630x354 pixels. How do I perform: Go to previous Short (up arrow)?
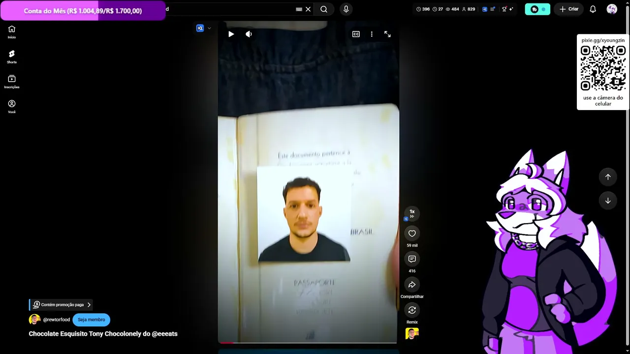pos(608,177)
